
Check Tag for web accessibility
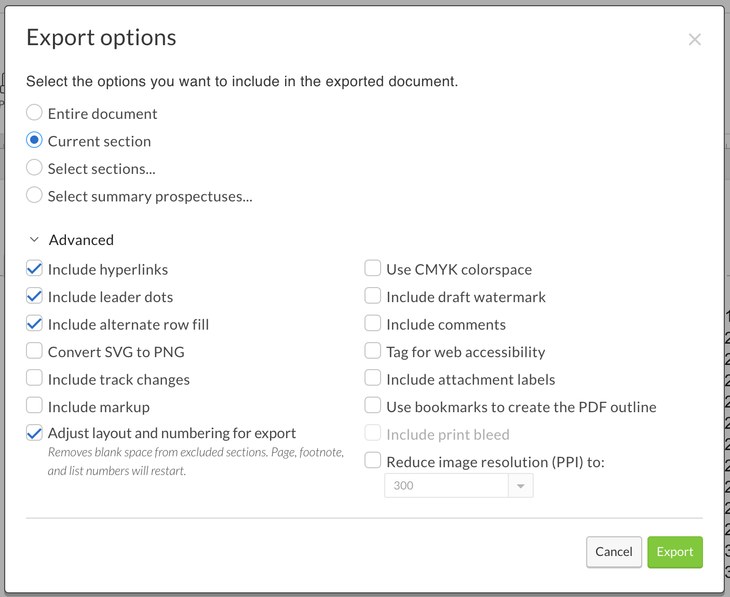[373, 351]
